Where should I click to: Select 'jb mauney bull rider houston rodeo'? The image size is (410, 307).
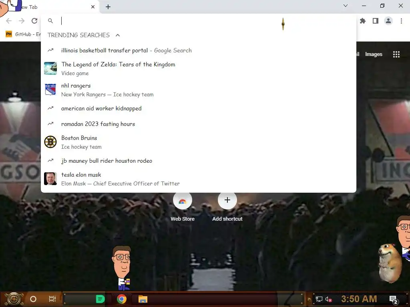click(199, 161)
